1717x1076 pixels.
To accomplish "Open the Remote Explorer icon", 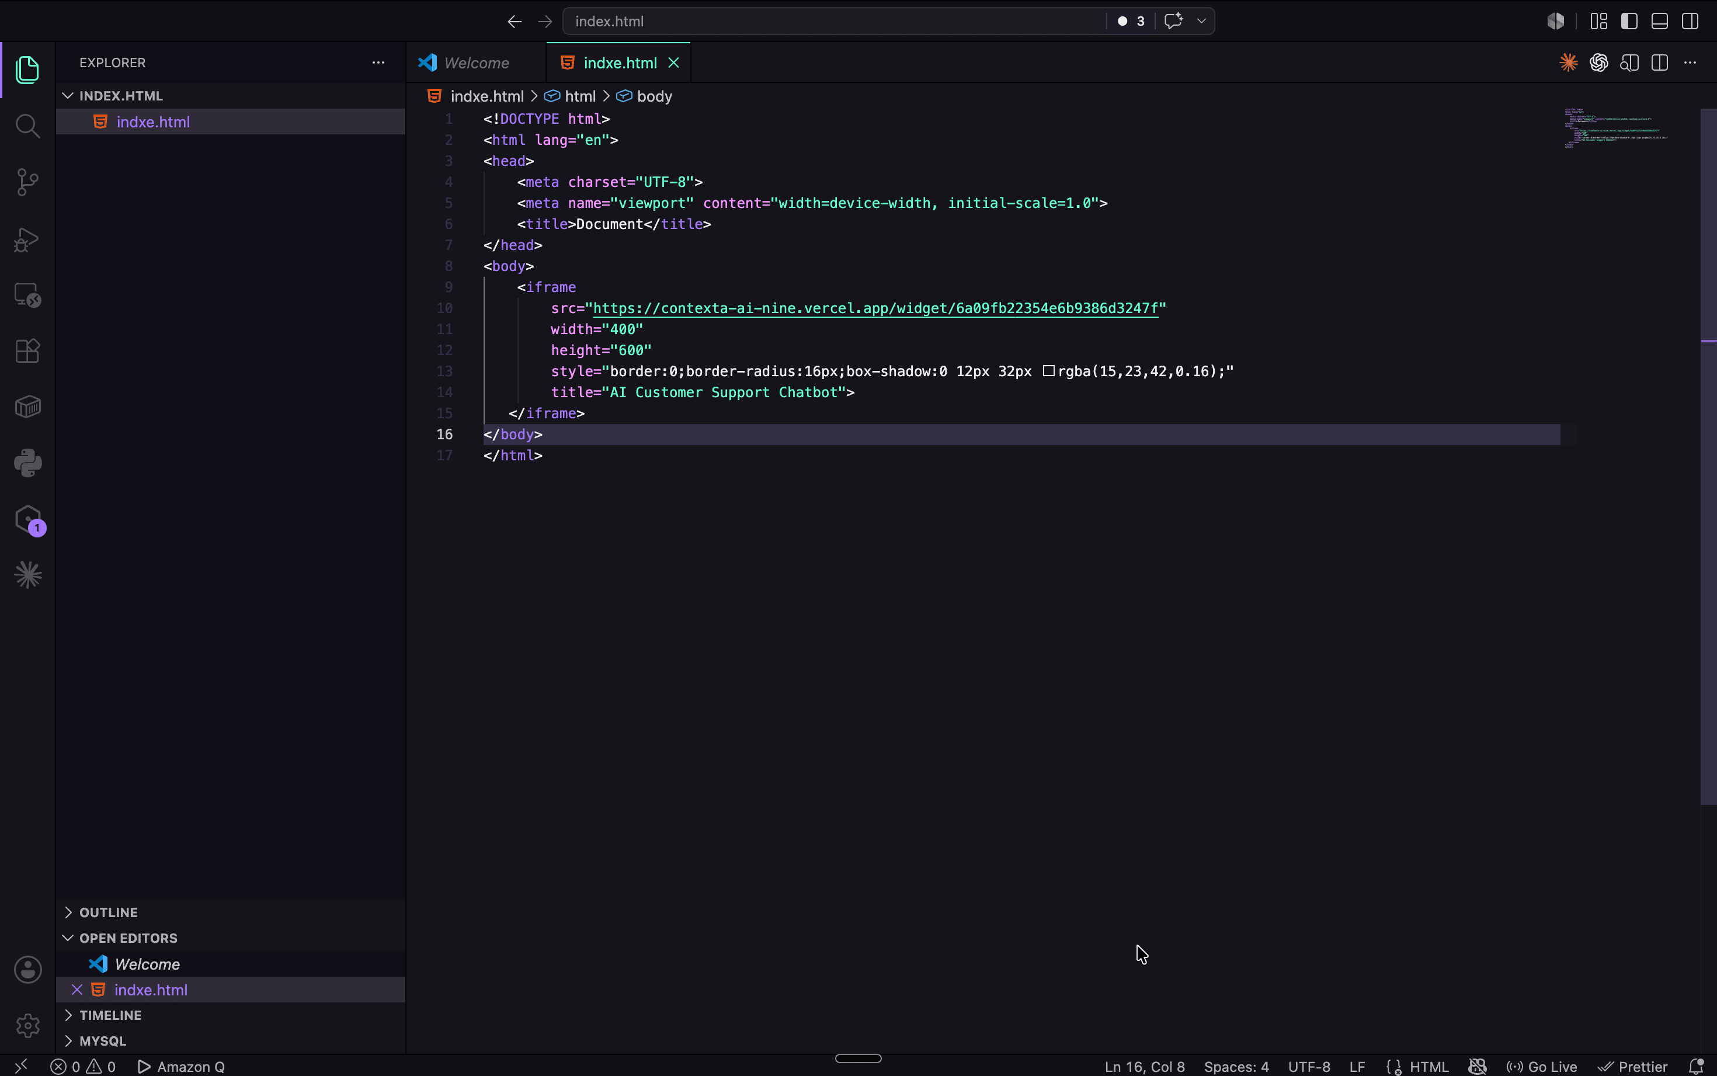I will click(27, 294).
